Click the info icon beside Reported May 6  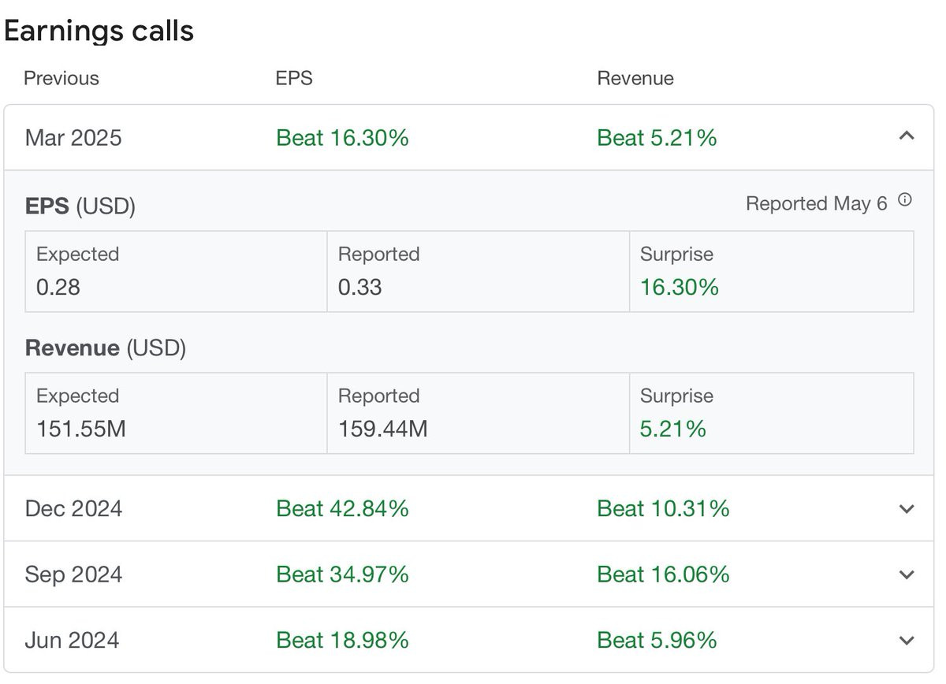905,200
